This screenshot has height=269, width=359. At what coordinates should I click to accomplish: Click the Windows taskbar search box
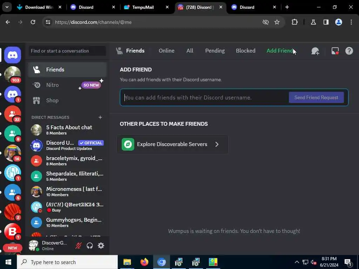[x=67, y=262]
